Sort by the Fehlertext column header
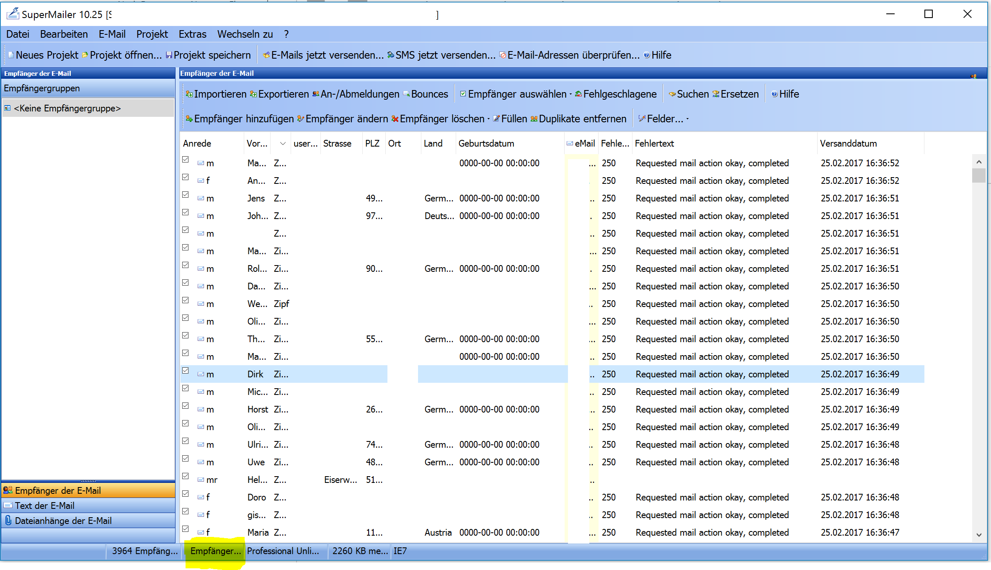Screen dimensions: 991x570 (x=724, y=144)
